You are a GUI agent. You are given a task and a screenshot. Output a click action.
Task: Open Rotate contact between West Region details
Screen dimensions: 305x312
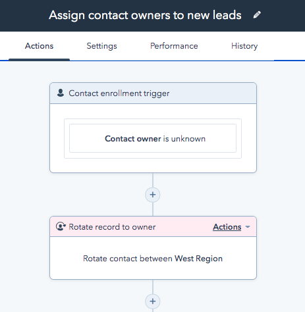[153, 258]
